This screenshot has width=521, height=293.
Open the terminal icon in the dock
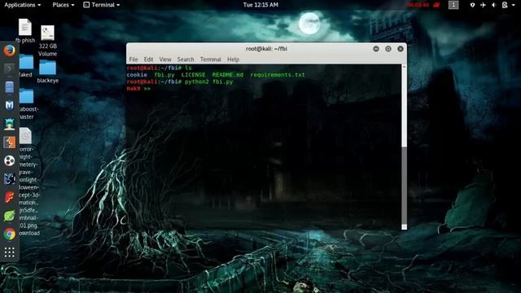[x=9, y=68]
